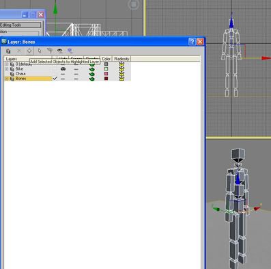The image size is (271, 269).
Task: Open the Chara layer pink color swatch
Action: tap(106, 74)
